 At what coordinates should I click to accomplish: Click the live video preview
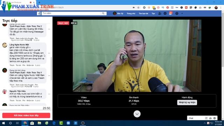pyautogui.click(x=137, y=56)
